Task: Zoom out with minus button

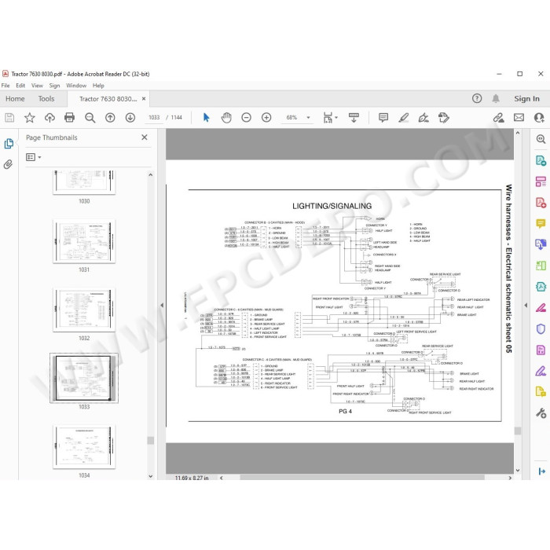Action: coord(246,118)
